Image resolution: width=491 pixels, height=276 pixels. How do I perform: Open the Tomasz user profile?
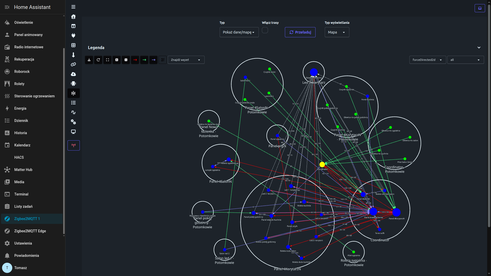(20, 268)
